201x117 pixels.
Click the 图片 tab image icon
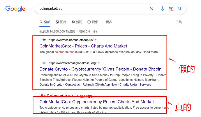[57, 22]
